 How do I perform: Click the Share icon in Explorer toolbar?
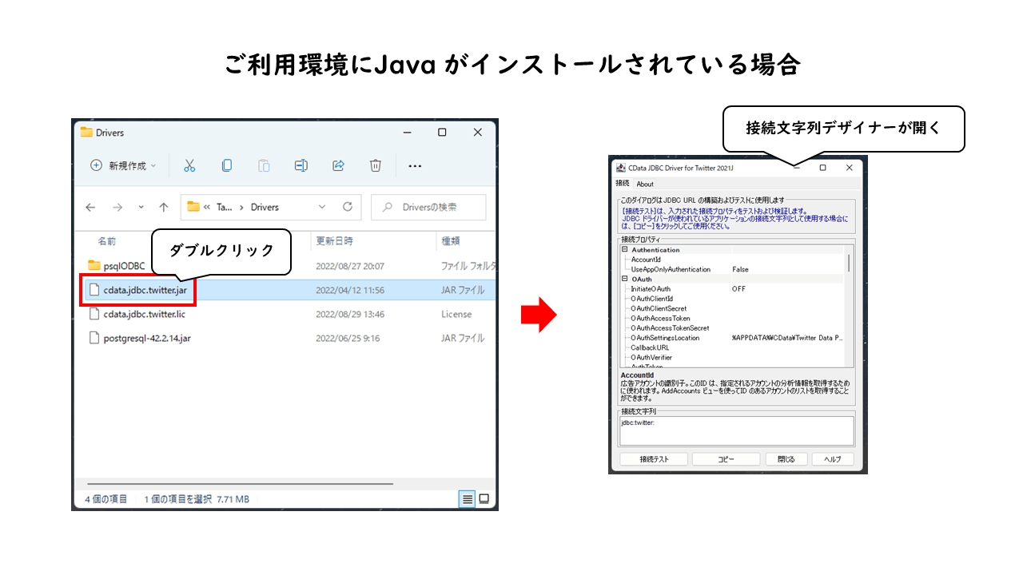pyautogui.click(x=338, y=165)
